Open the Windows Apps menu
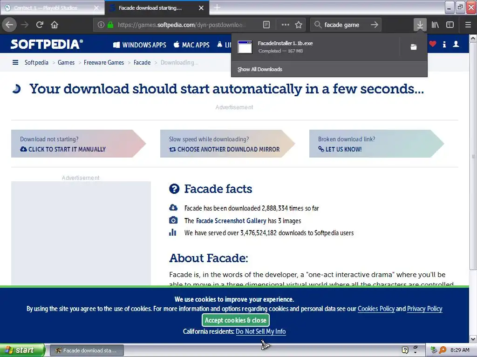This screenshot has height=357, width=477. [140, 45]
